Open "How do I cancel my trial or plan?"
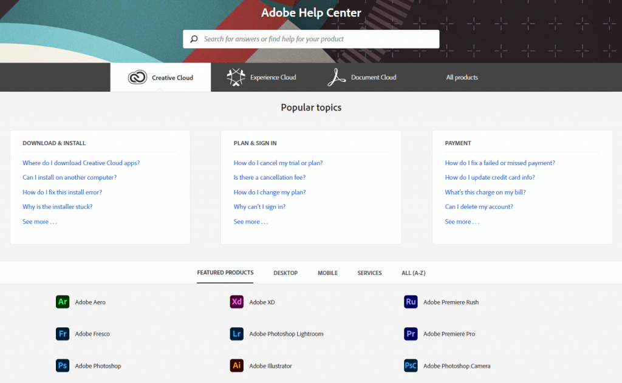 [278, 163]
